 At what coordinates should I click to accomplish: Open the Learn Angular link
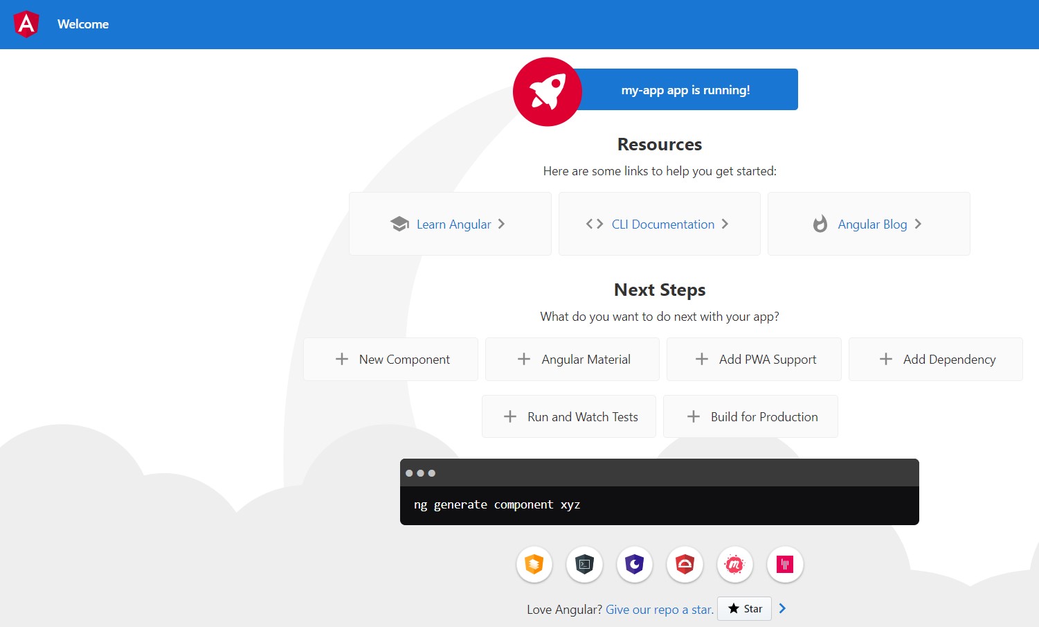pyautogui.click(x=453, y=224)
